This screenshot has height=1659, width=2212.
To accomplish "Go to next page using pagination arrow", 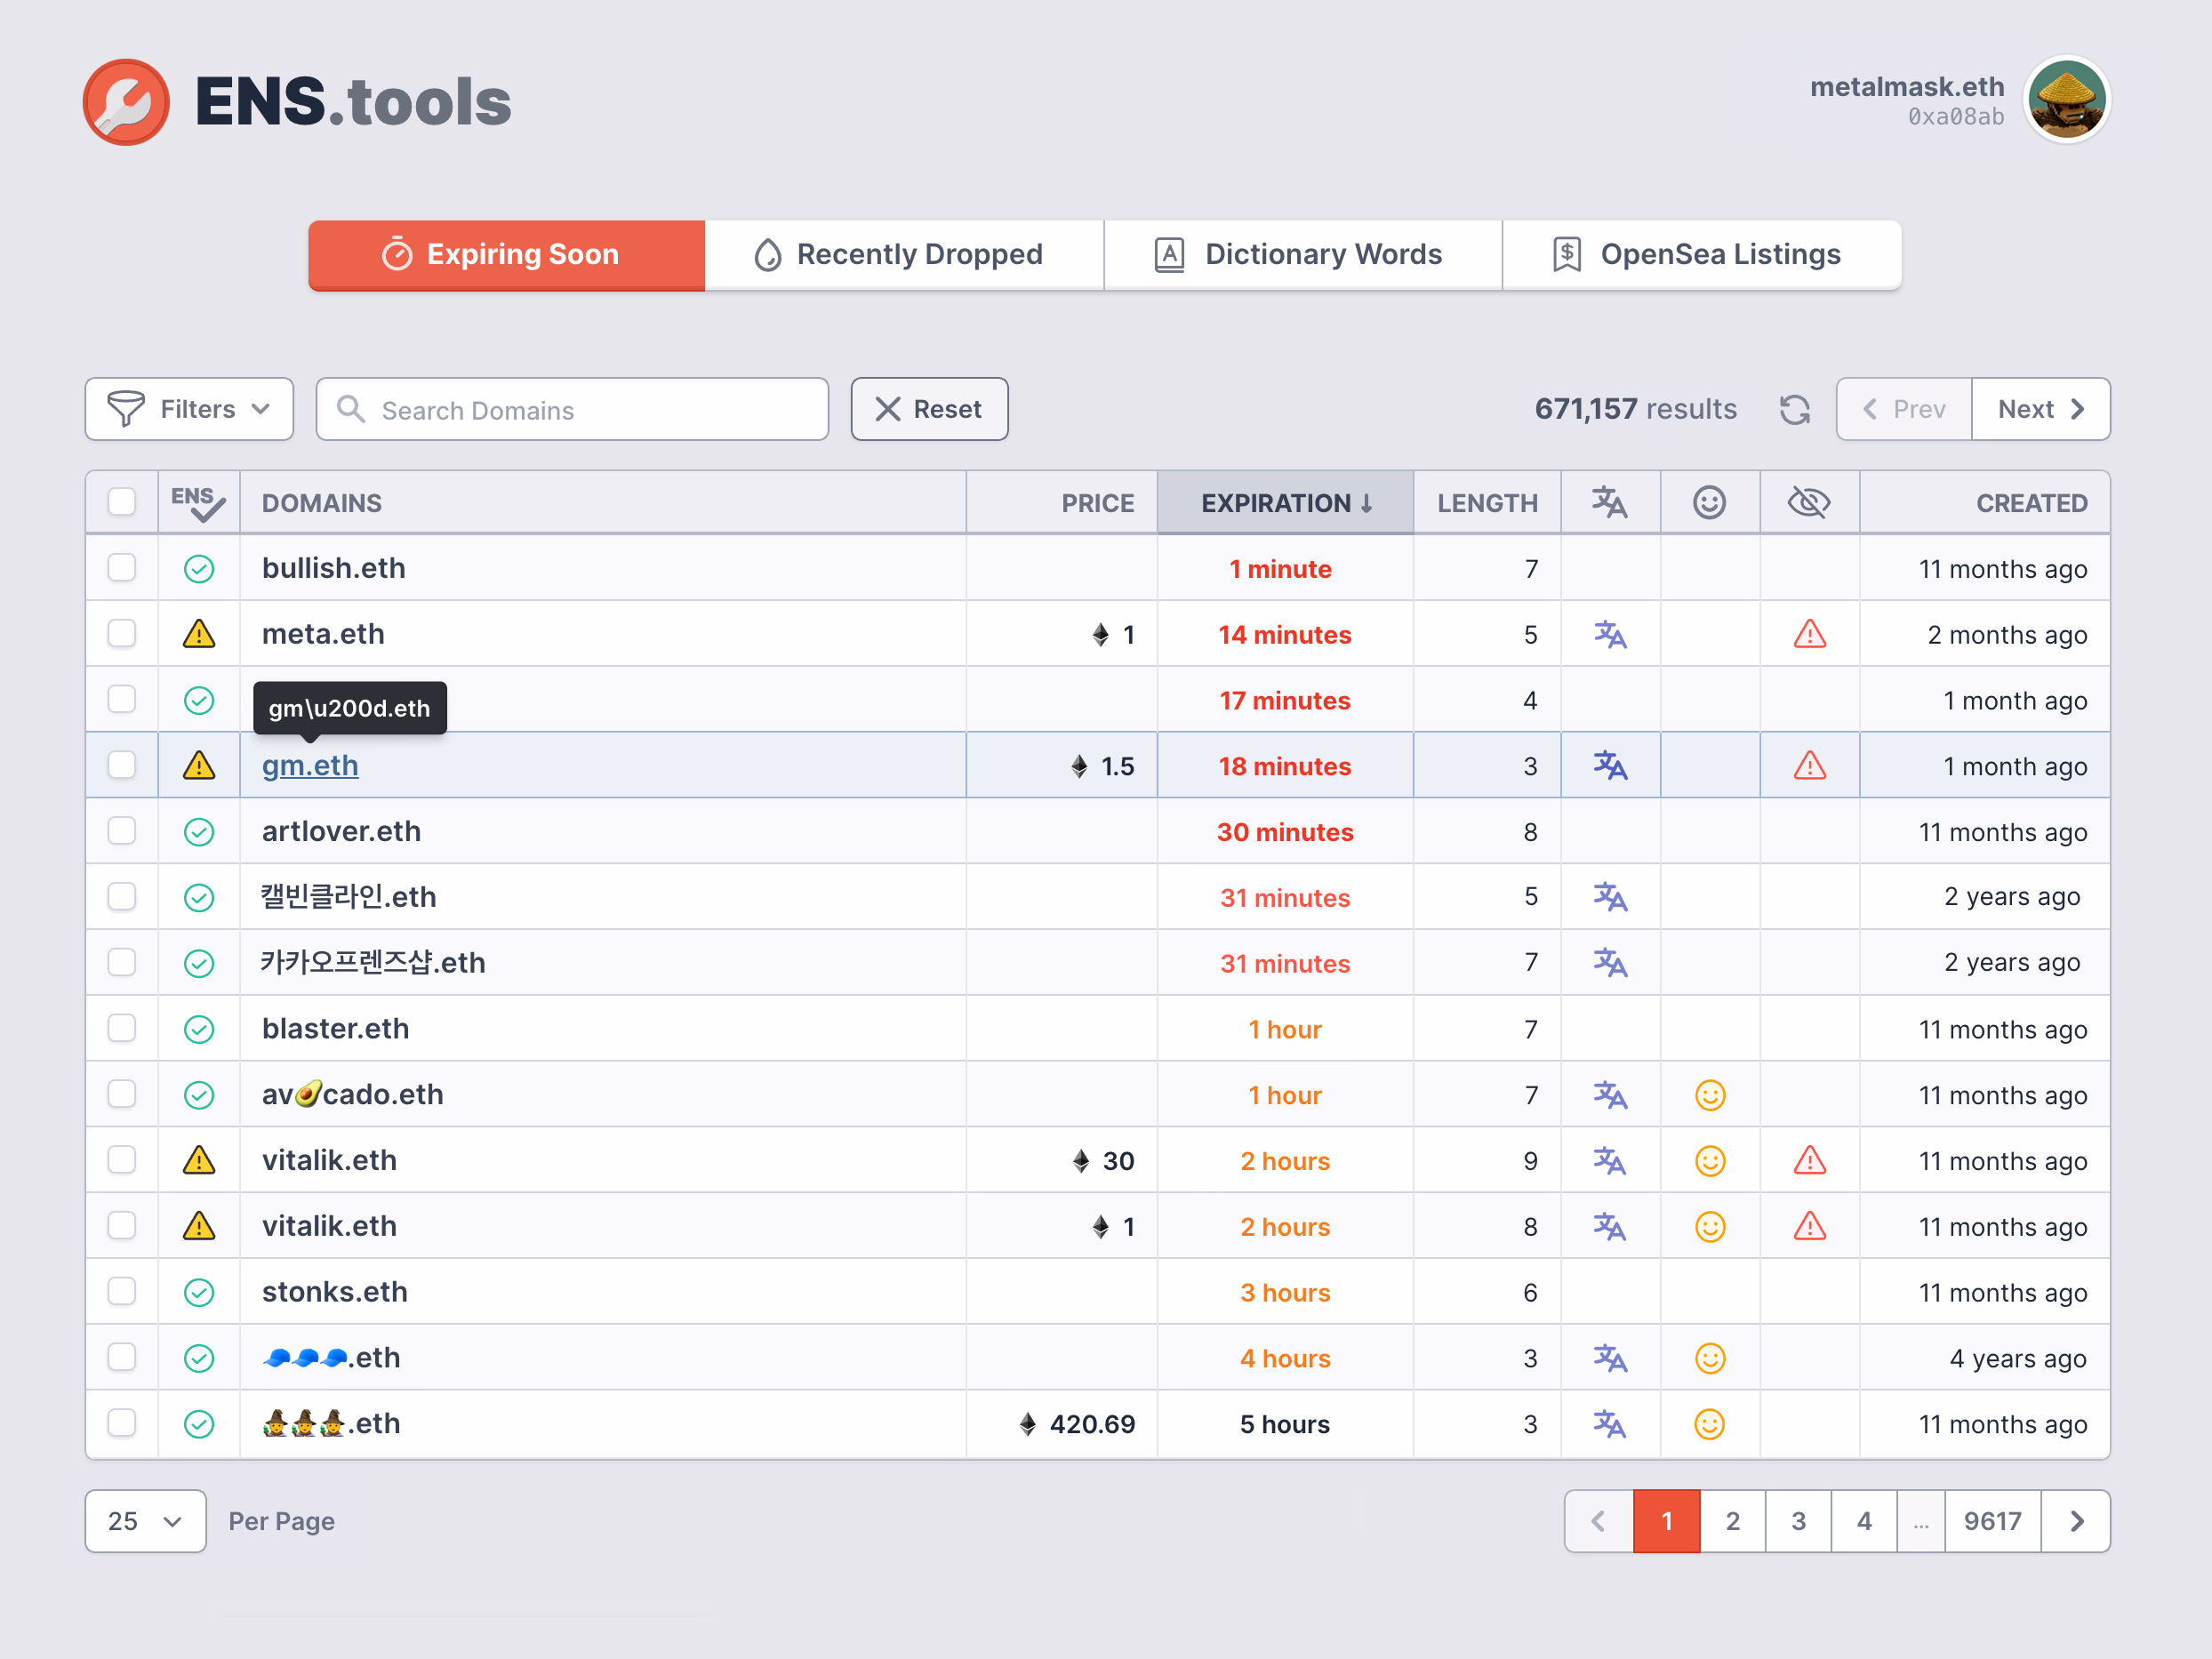I will pyautogui.click(x=2076, y=1521).
